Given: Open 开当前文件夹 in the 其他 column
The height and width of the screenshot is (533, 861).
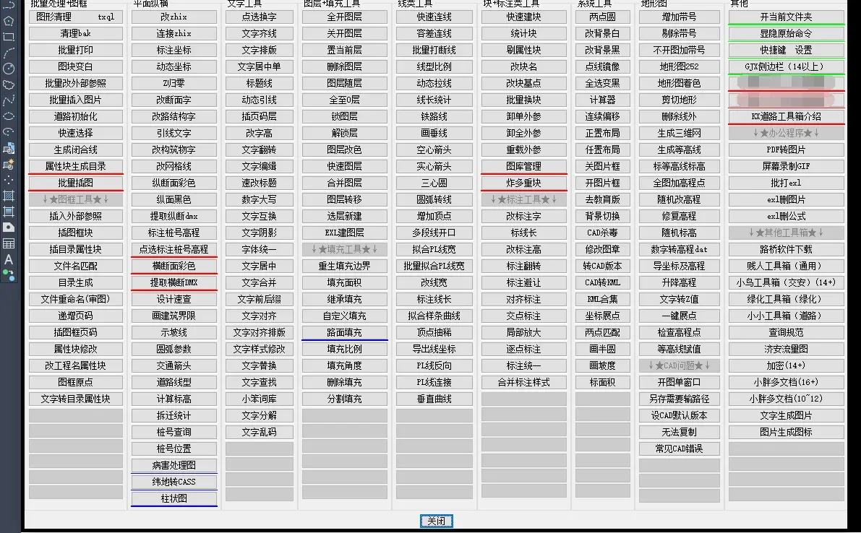Looking at the screenshot, I should 786,17.
